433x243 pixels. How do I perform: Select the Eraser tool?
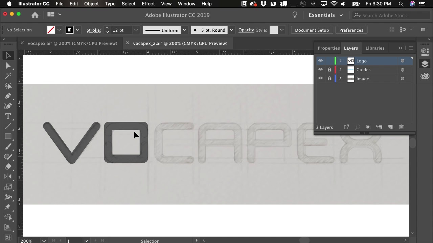pyautogui.click(x=8, y=167)
